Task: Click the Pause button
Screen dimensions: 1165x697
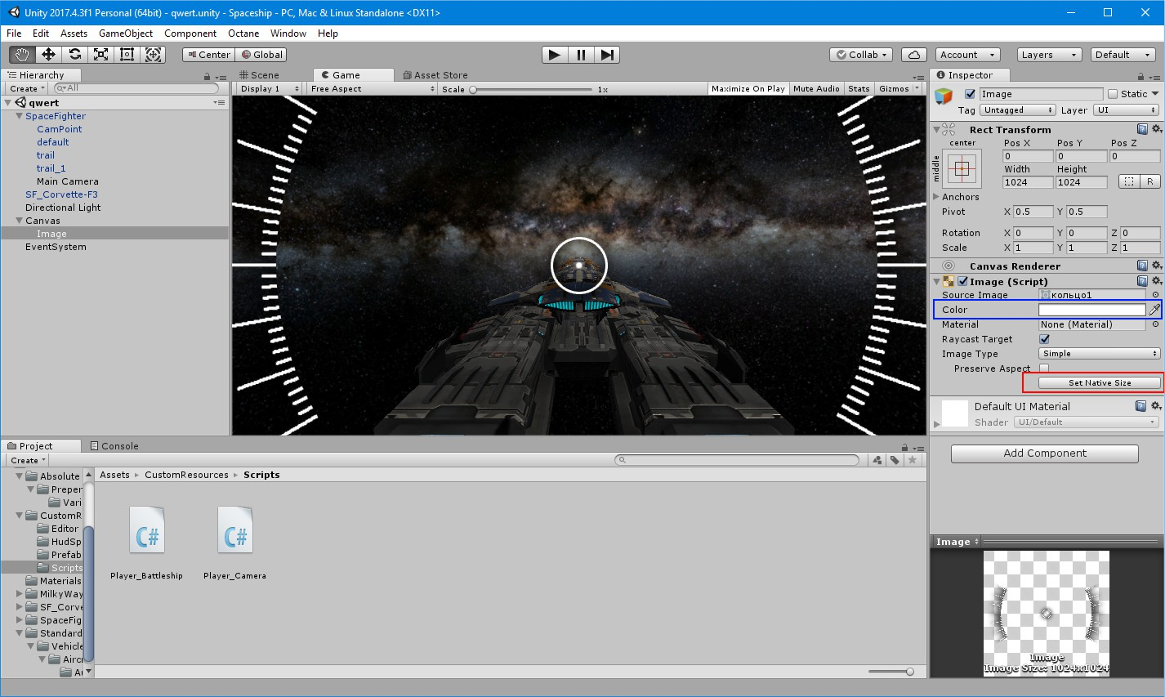Action: 581,55
